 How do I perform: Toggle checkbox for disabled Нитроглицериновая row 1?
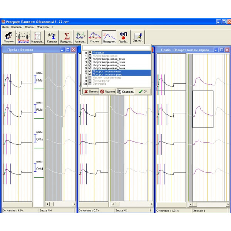point(90,56)
